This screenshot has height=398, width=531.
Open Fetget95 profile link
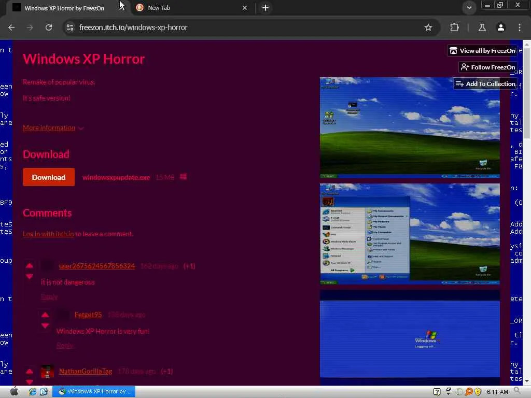pyautogui.click(x=88, y=315)
